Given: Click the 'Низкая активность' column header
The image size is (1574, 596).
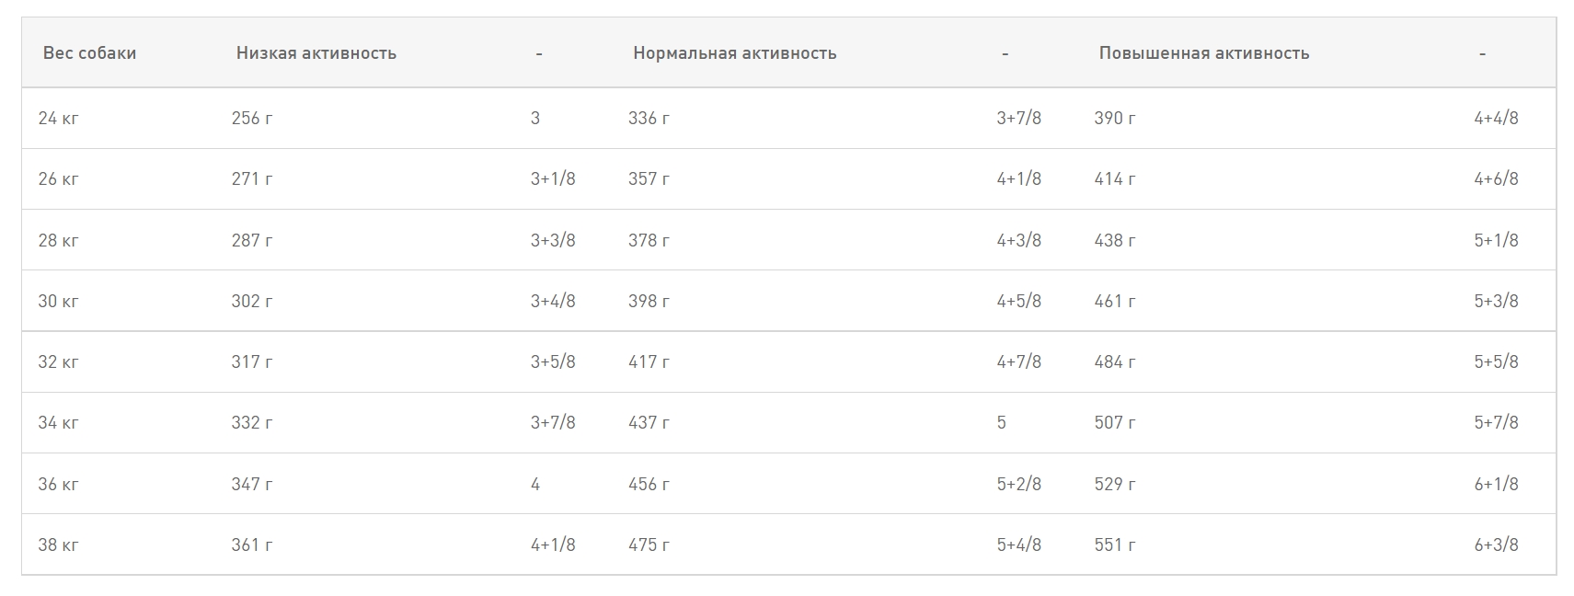Looking at the screenshot, I should (316, 53).
